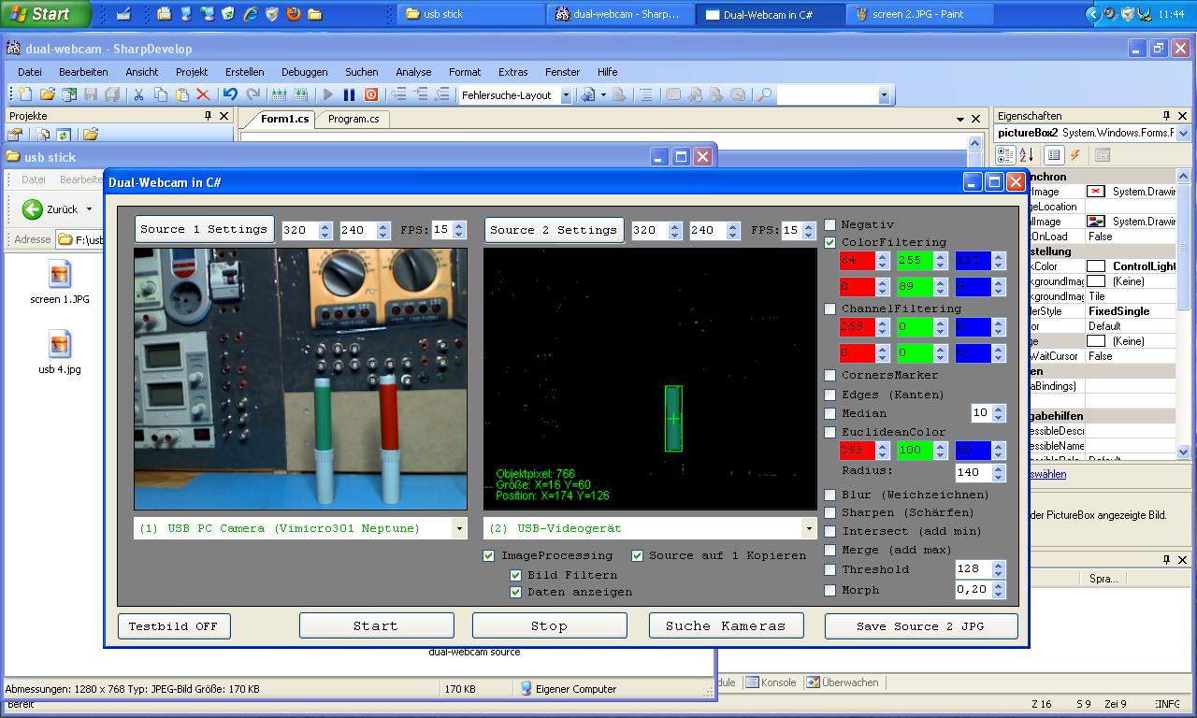Click the Events lightning bolt icon in Eigenschaften
The width and height of the screenshot is (1197, 718).
[x=1075, y=155]
